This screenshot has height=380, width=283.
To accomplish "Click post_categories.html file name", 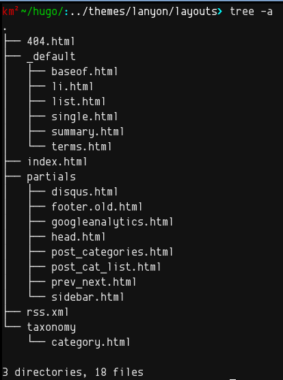I will (x=112, y=252).
